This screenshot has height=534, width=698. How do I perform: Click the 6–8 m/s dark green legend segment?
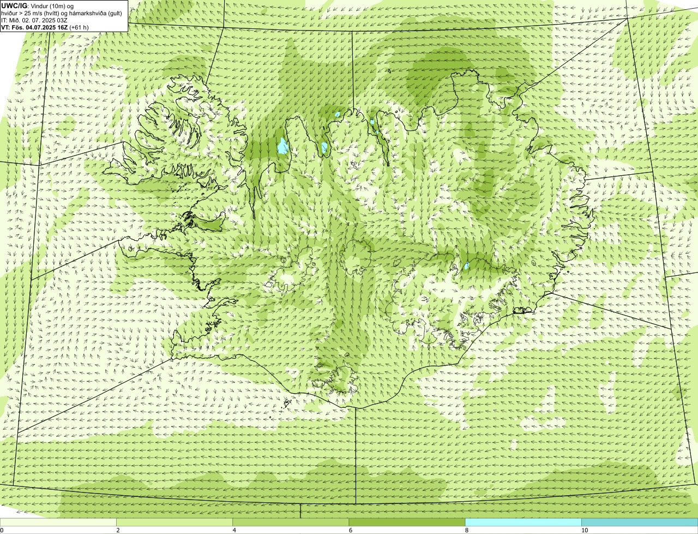[x=407, y=523]
